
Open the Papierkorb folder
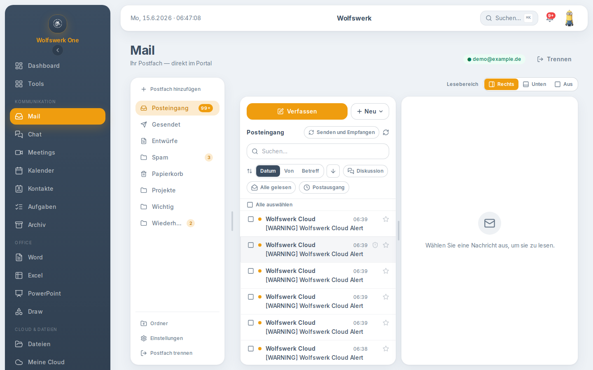[x=177, y=174]
